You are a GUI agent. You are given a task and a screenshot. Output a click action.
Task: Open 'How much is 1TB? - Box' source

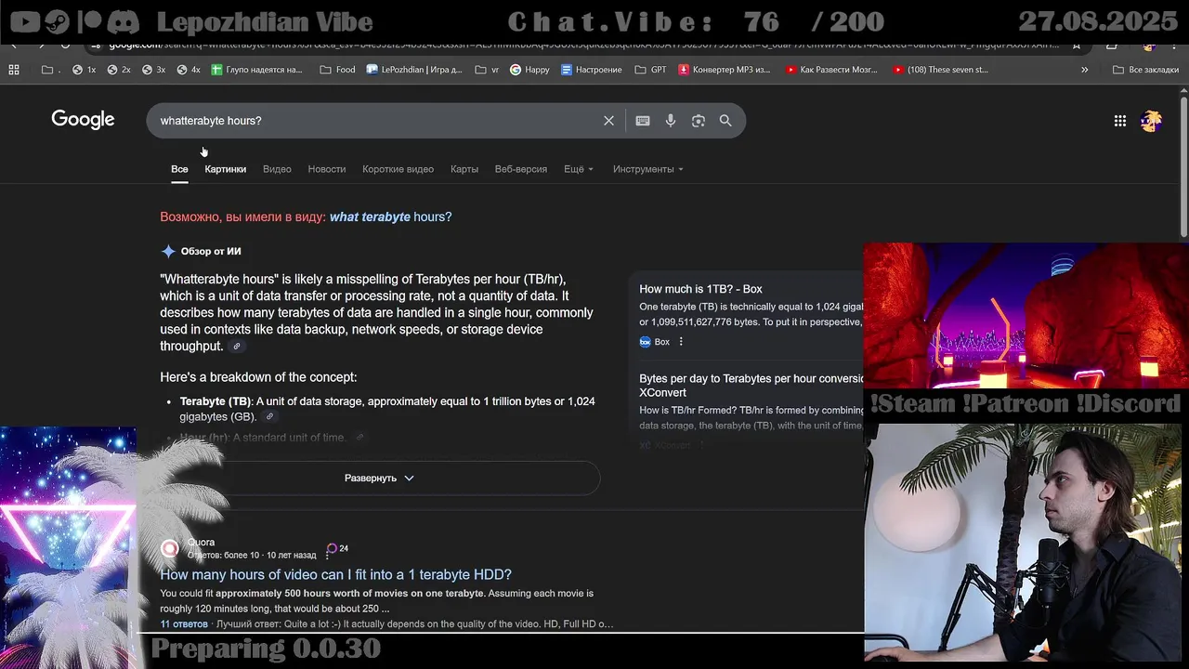tap(700, 289)
